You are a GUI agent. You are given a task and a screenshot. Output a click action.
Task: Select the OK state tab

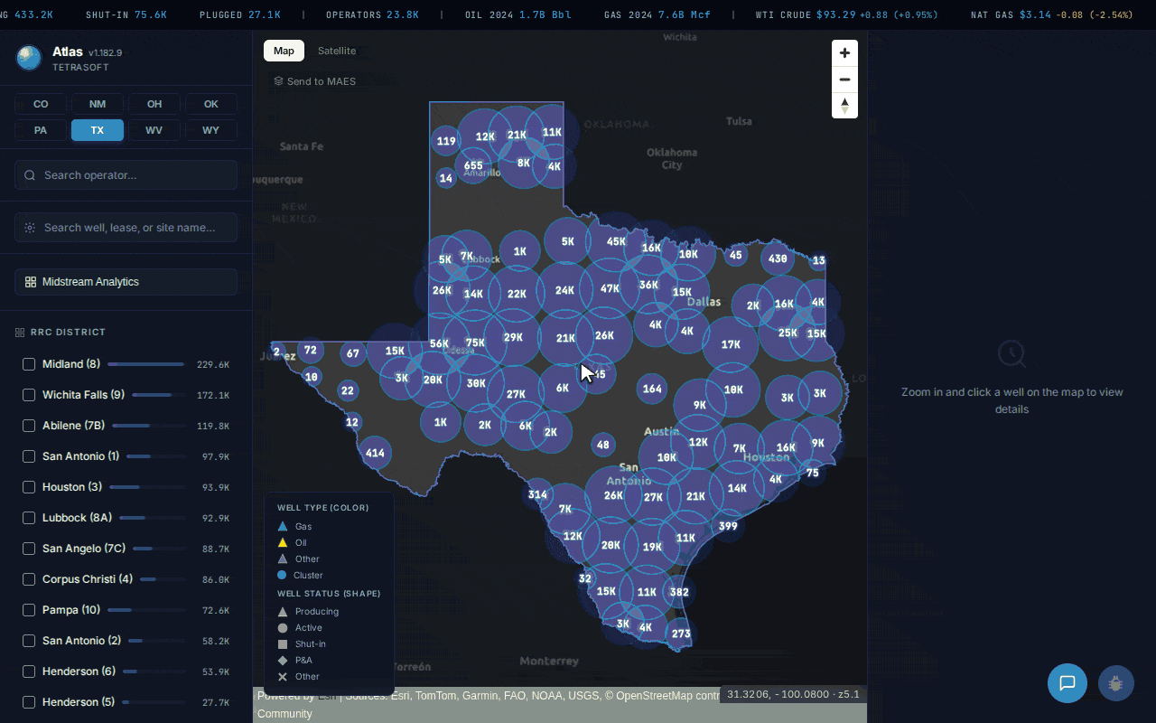pyautogui.click(x=211, y=104)
